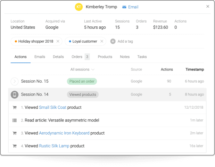Click the Session No. 14 title

click(x=35, y=94)
